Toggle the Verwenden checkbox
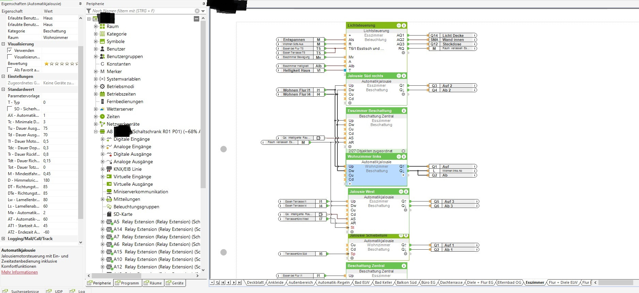 tap(10, 51)
